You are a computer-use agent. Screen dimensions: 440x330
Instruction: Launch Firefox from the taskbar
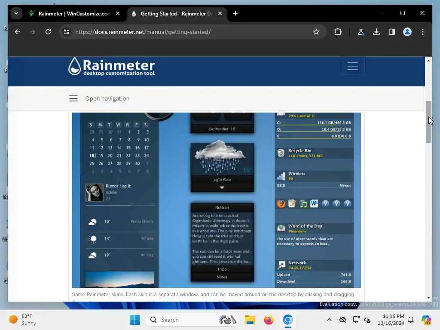[269, 320]
